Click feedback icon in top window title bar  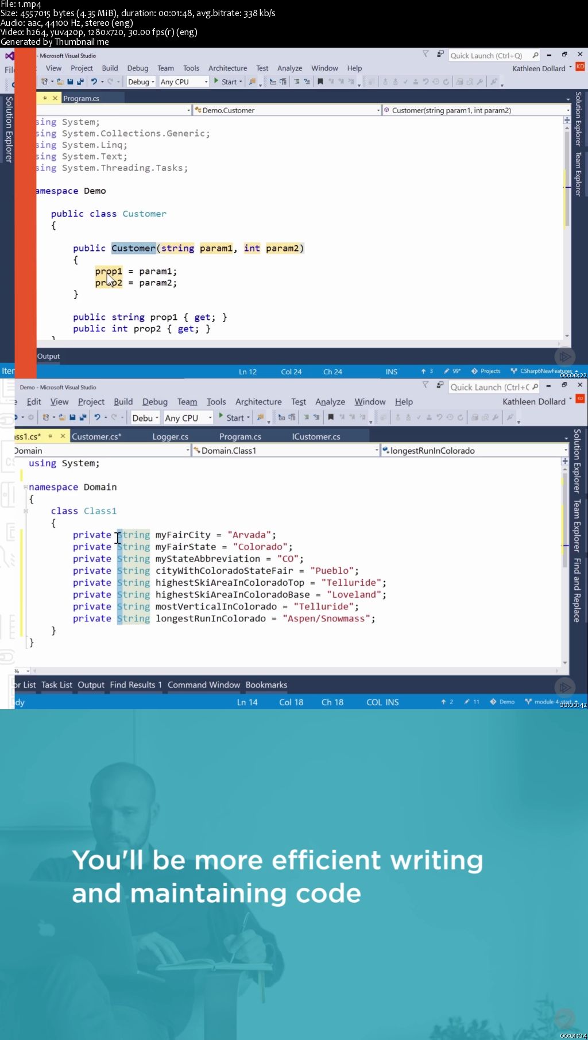(x=440, y=55)
